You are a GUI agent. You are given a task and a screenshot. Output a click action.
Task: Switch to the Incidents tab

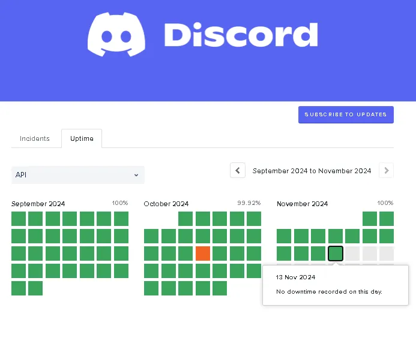35,138
